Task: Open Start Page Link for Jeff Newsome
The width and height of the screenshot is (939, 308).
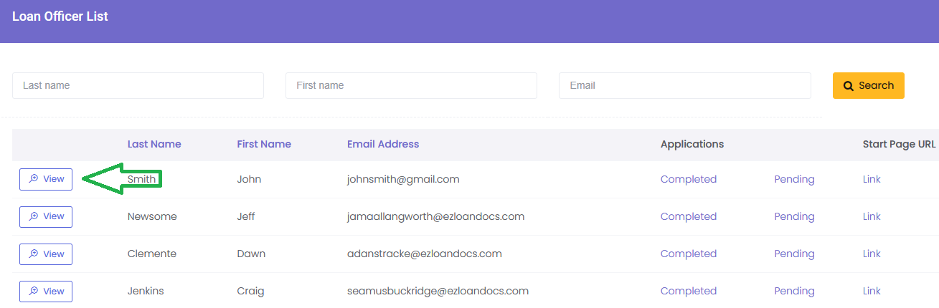Action: coord(872,216)
